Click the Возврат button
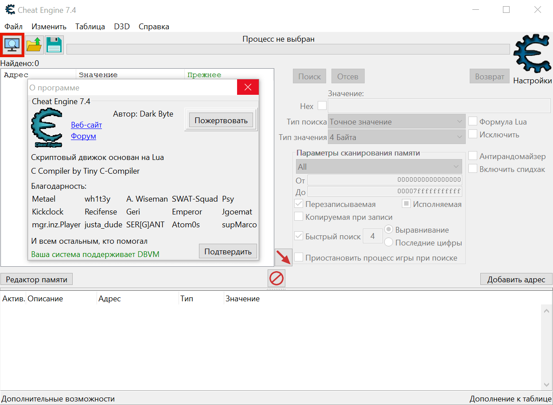The width and height of the screenshot is (553, 405). (x=490, y=76)
